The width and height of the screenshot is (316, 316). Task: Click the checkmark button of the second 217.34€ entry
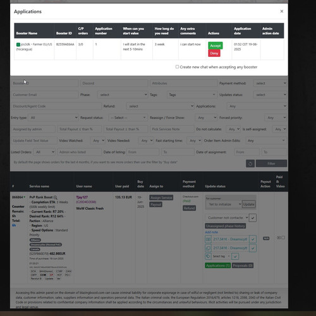point(253,248)
